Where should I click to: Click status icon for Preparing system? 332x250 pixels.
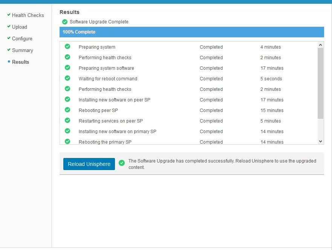tap(67, 46)
